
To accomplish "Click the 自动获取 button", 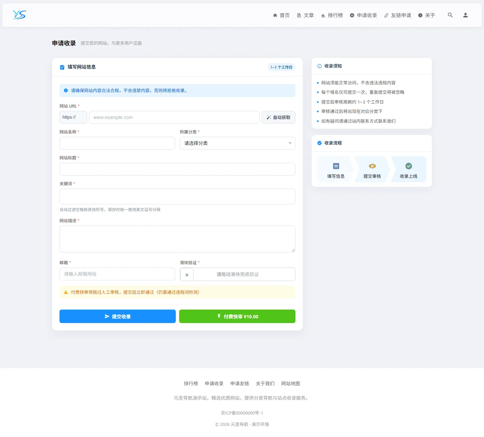I will pyautogui.click(x=278, y=117).
